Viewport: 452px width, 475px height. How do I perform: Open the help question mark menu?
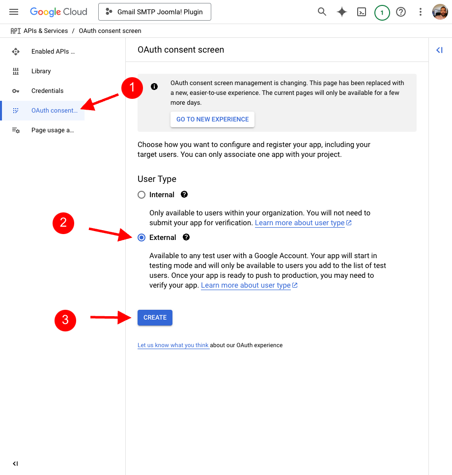[401, 12]
